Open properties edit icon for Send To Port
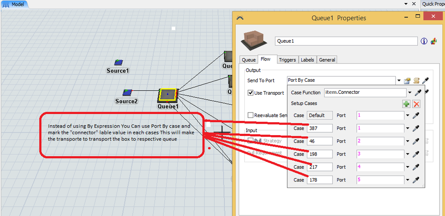The height and width of the screenshot is (216, 445). [x=407, y=81]
